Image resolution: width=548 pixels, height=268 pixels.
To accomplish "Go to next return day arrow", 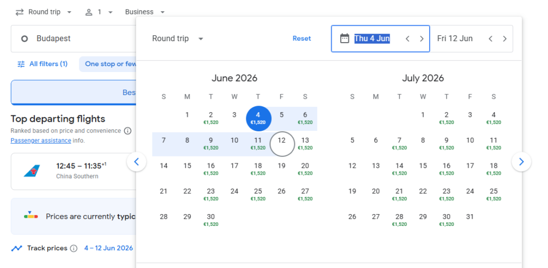I will pyautogui.click(x=505, y=38).
